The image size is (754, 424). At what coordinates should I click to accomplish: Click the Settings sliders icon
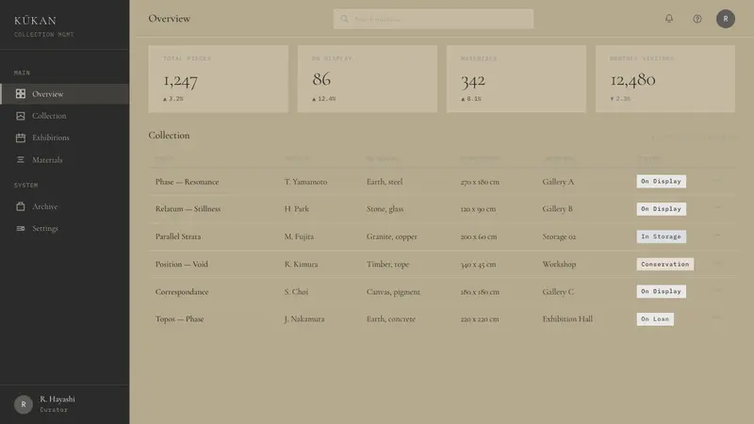click(20, 228)
